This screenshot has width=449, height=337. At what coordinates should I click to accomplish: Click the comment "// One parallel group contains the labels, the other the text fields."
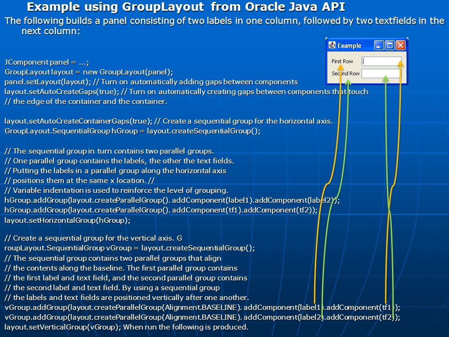(x=119, y=161)
